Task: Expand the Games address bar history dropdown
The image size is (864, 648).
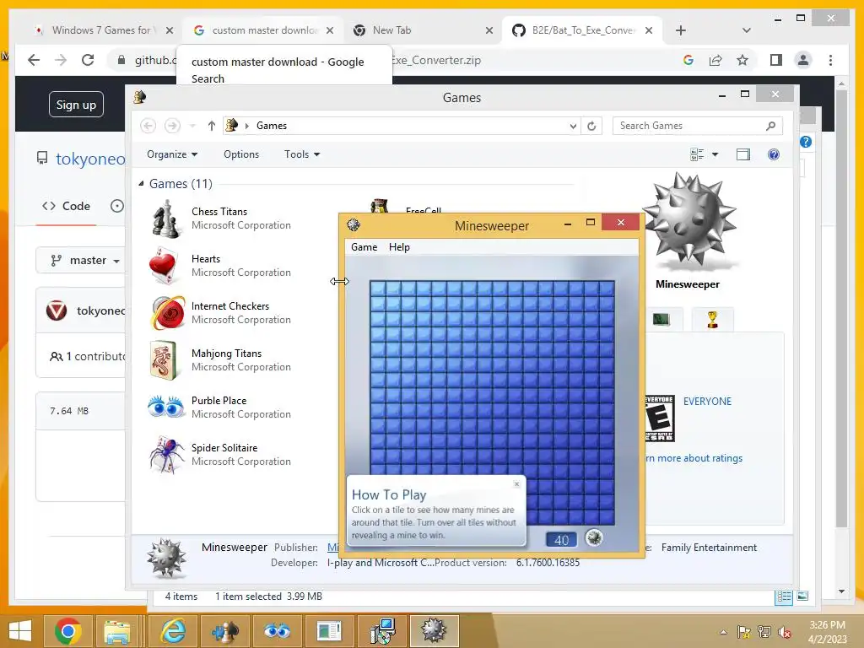Action: [573, 127]
